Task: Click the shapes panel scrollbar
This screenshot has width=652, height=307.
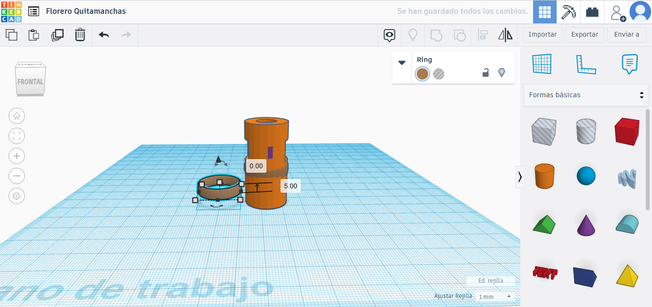Action: 648,159
